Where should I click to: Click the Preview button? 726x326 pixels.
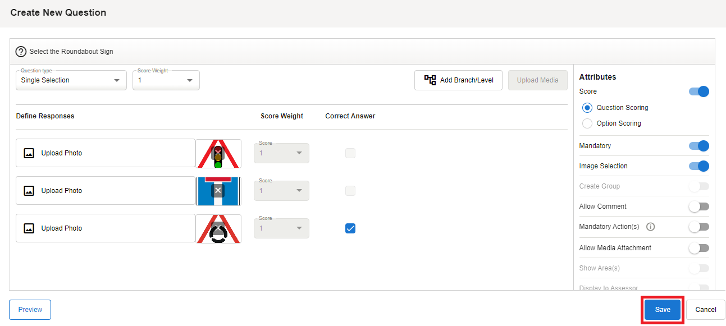(x=30, y=310)
